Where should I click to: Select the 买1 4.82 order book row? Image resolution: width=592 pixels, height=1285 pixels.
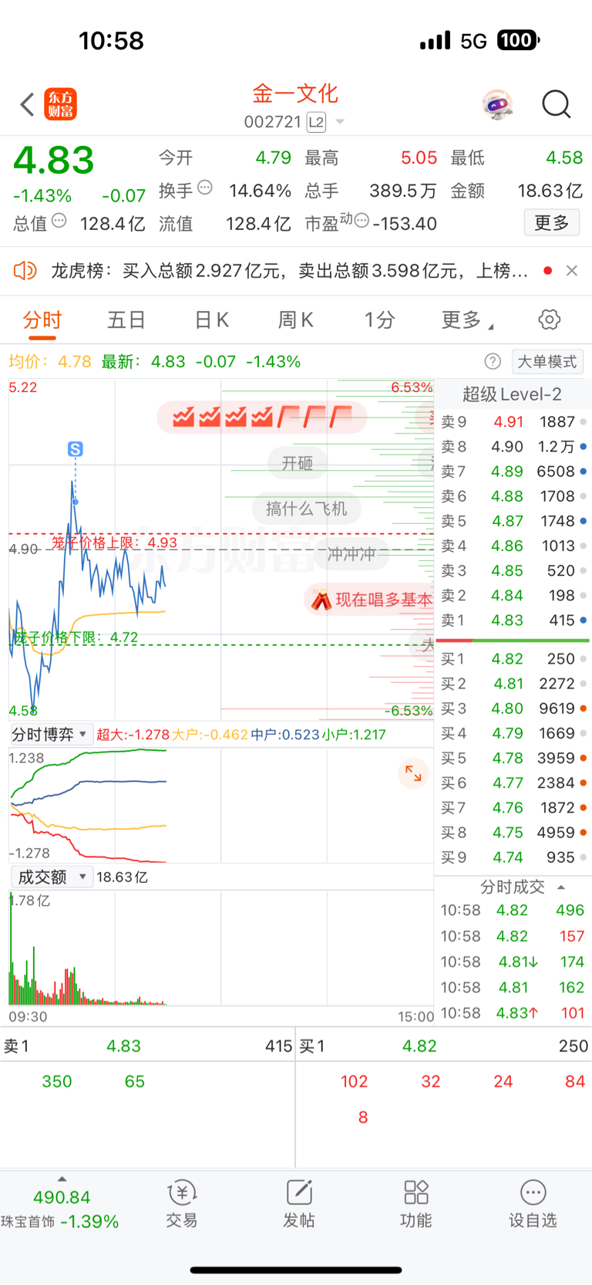(514, 659)
